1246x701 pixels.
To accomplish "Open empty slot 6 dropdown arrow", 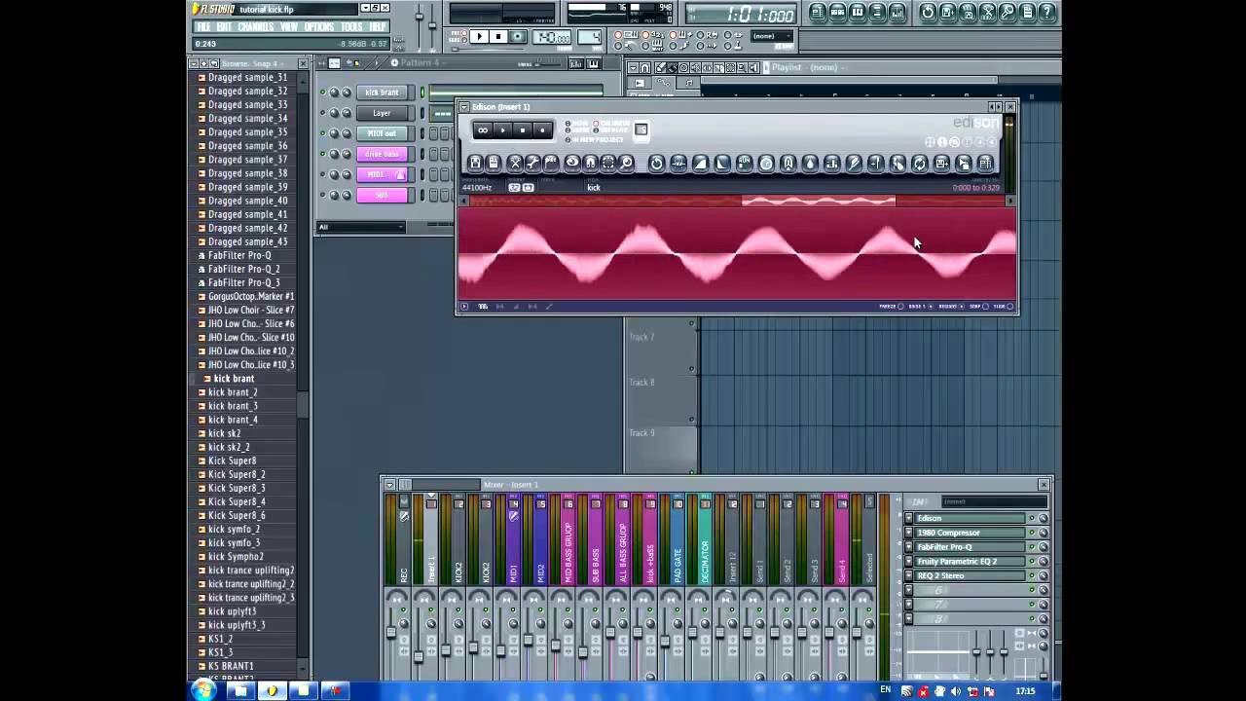I will (x=909, y=590).
